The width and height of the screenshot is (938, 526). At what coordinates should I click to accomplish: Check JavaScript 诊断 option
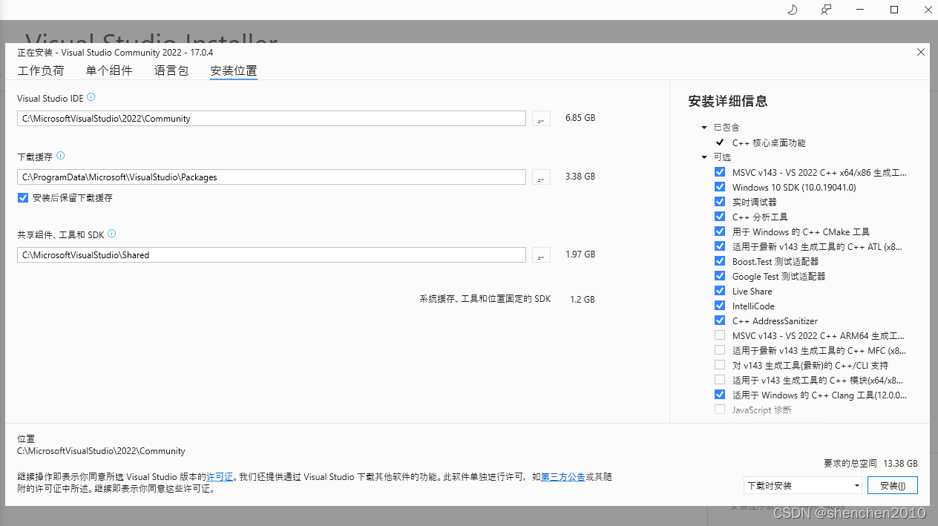720,410
